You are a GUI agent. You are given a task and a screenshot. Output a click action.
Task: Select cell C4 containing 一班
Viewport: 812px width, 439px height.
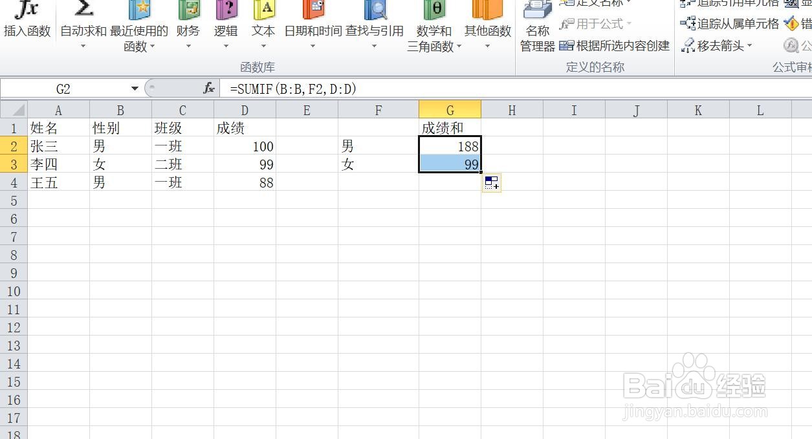click(182, 182)
